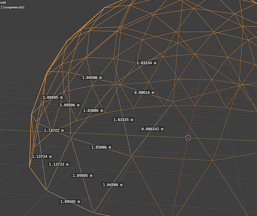
Task: Click the '1.13723 m' edge length label
Action: (x=58, y=165)
